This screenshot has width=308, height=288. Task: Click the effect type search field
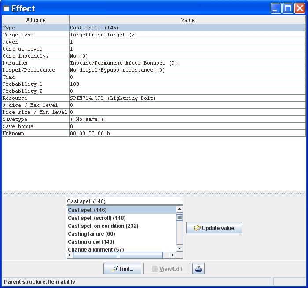tap(124, 201)
